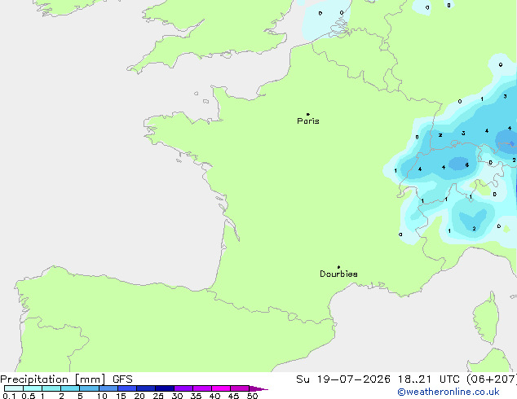The image size is (517, 399).
Task: Click the Paris city marker dot
Action: (308, 114)
